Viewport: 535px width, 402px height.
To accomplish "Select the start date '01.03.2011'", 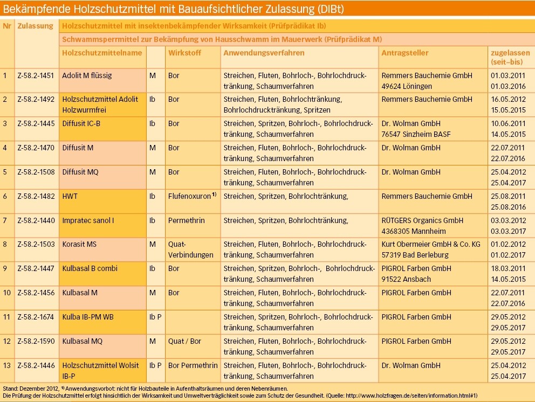I will click(x=508, y=75).
